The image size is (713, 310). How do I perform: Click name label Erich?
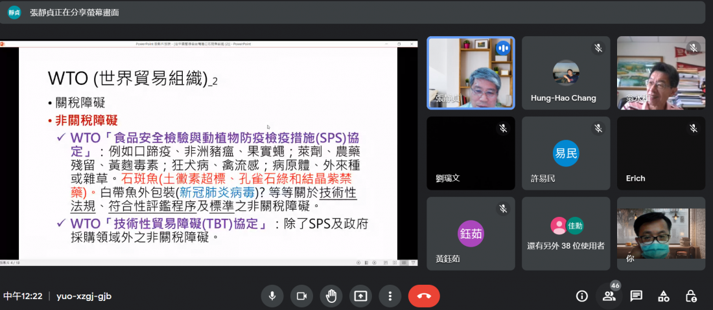(x=635, y=179)
